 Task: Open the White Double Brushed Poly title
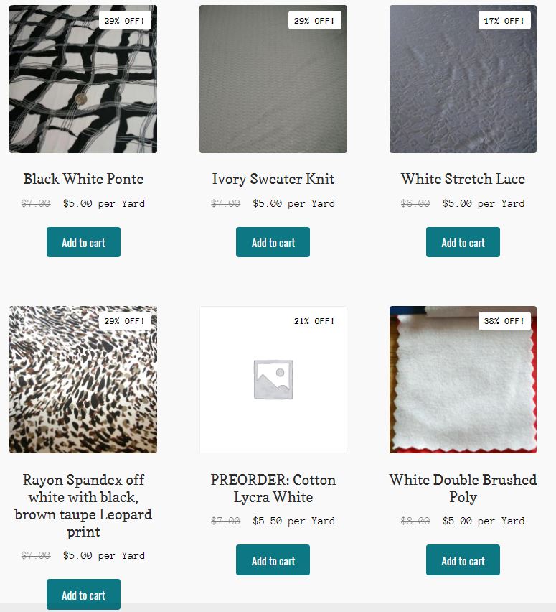point(463,488)
